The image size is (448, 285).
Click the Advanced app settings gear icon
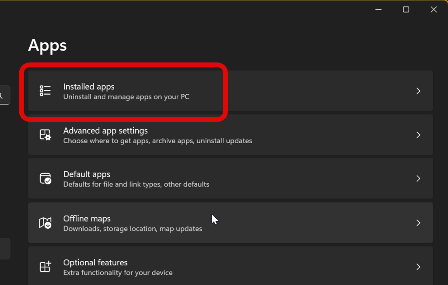(x=45, y=135)
